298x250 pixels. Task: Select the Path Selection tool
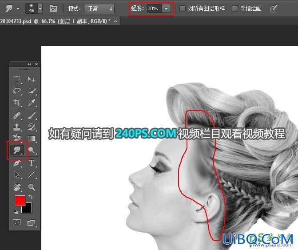(17, 175)
